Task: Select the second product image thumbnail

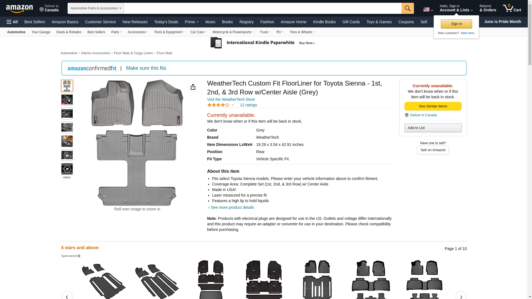Action: click(x=67, y=100)
